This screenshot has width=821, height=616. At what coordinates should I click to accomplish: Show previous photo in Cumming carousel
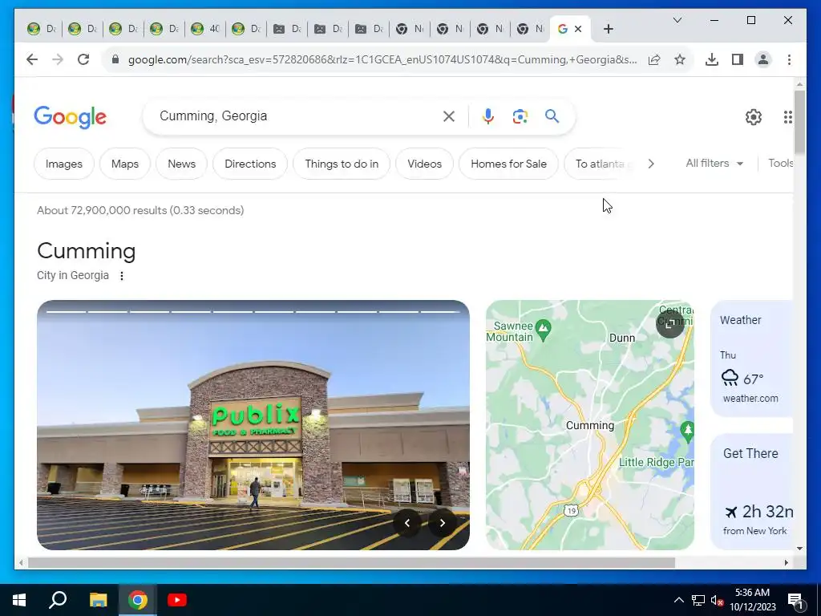point(407,523)
